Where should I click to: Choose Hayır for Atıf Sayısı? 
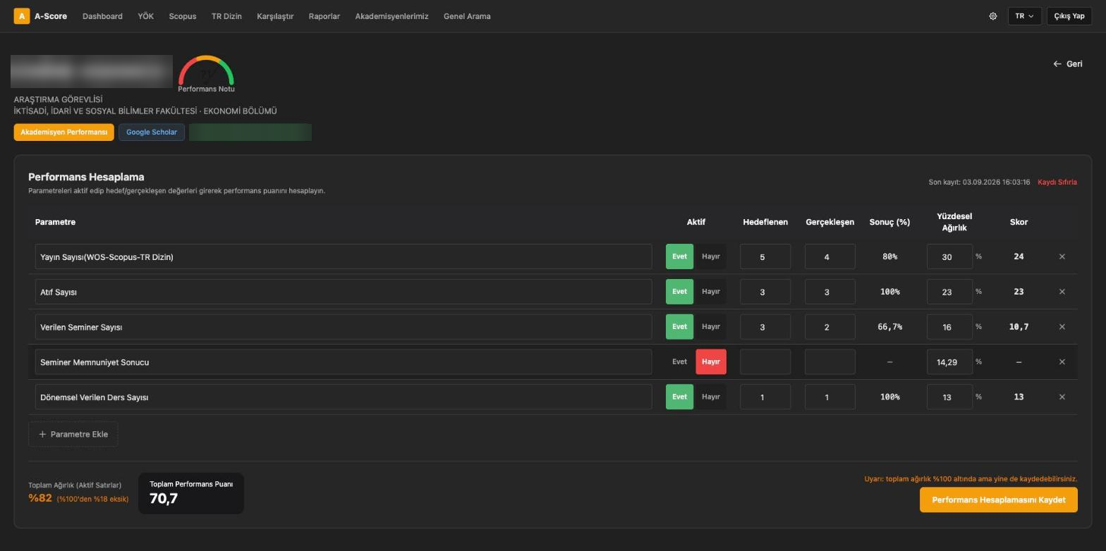[x=710, y=292]
